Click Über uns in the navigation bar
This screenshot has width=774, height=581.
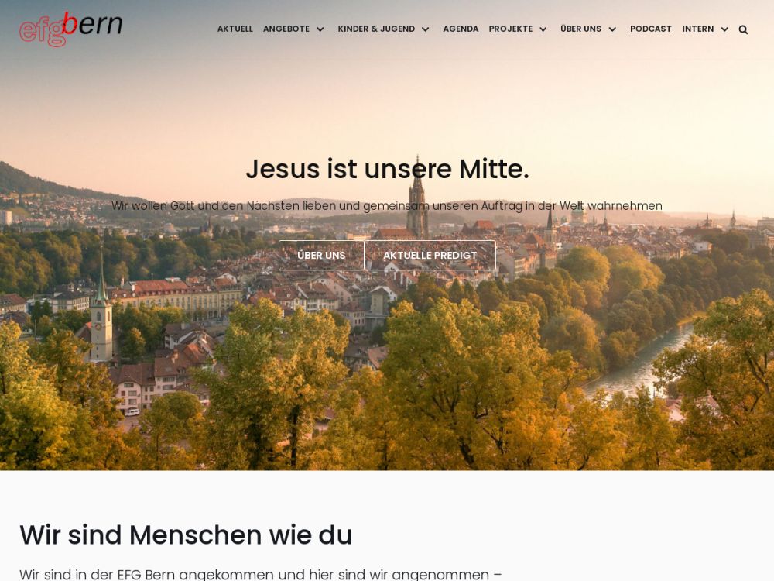(581, 29)
